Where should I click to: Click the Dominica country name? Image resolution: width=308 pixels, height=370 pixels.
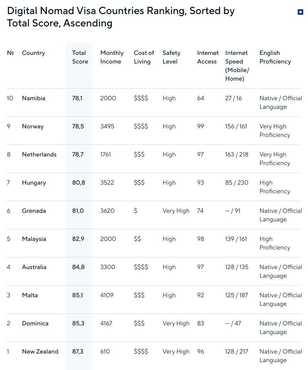(x=35, y=323)
